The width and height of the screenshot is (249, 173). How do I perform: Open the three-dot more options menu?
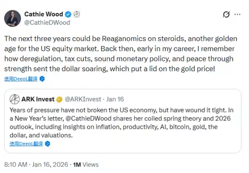(x=237, y=14)
